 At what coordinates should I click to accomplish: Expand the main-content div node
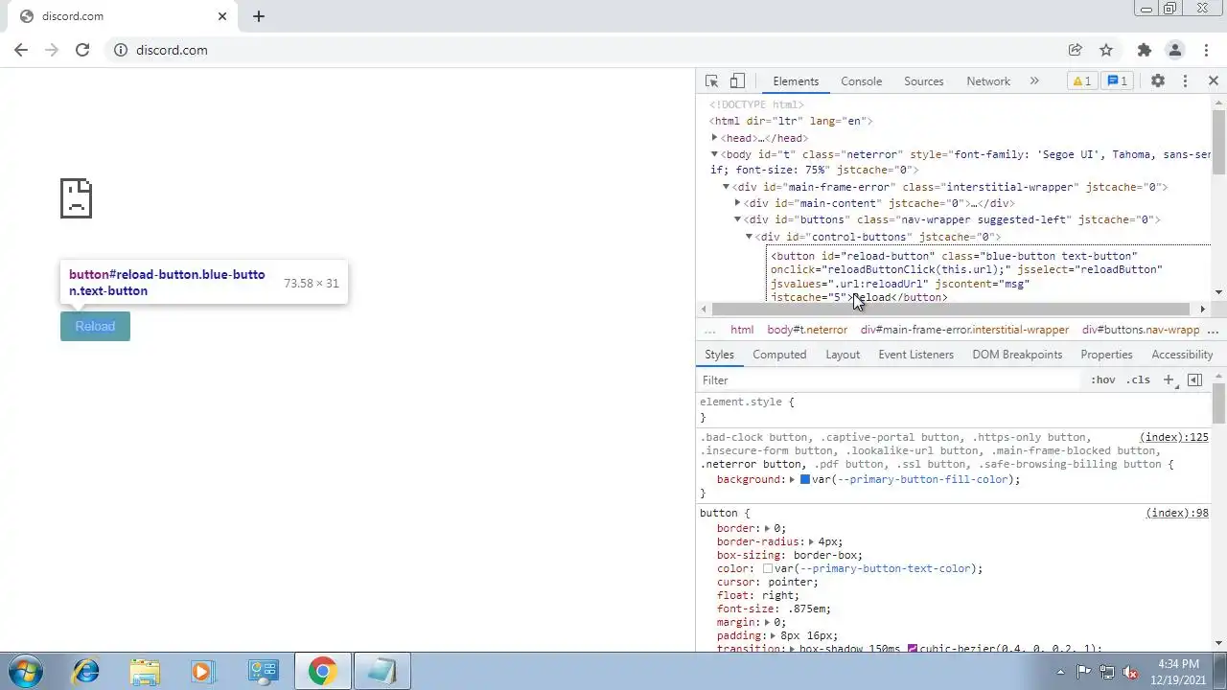(737, 203)
